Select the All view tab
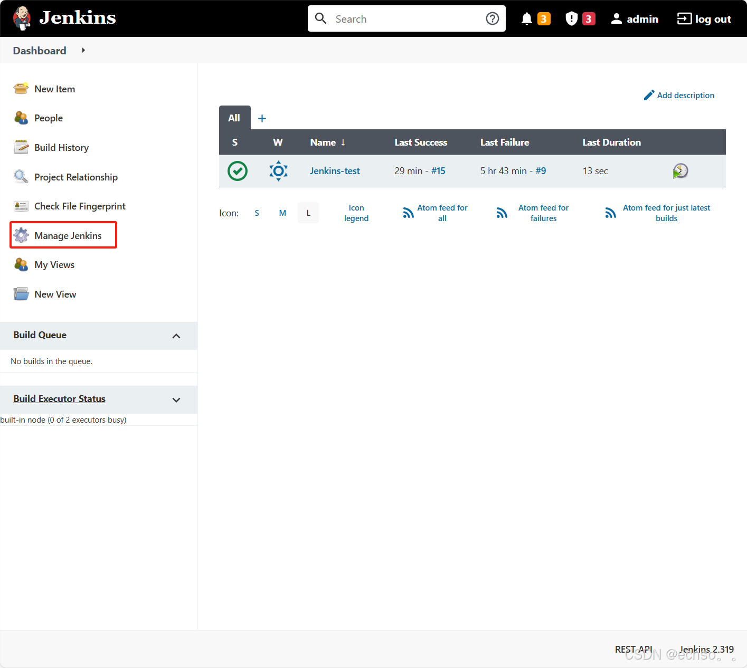The image size is (747, 668). [x=234, y=118]
